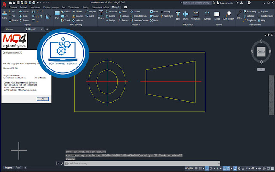Switch to the Аннотации ribbon tab

[35, 7]
